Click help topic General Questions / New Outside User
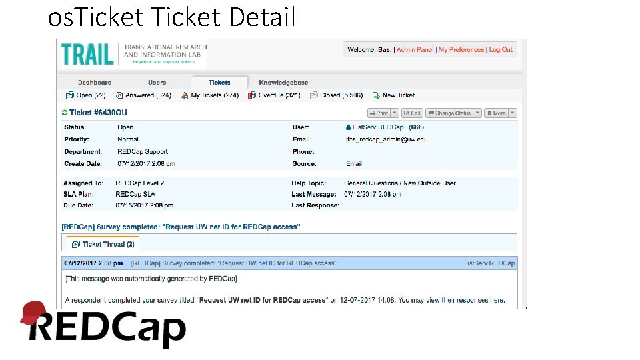 pos(400,183)
